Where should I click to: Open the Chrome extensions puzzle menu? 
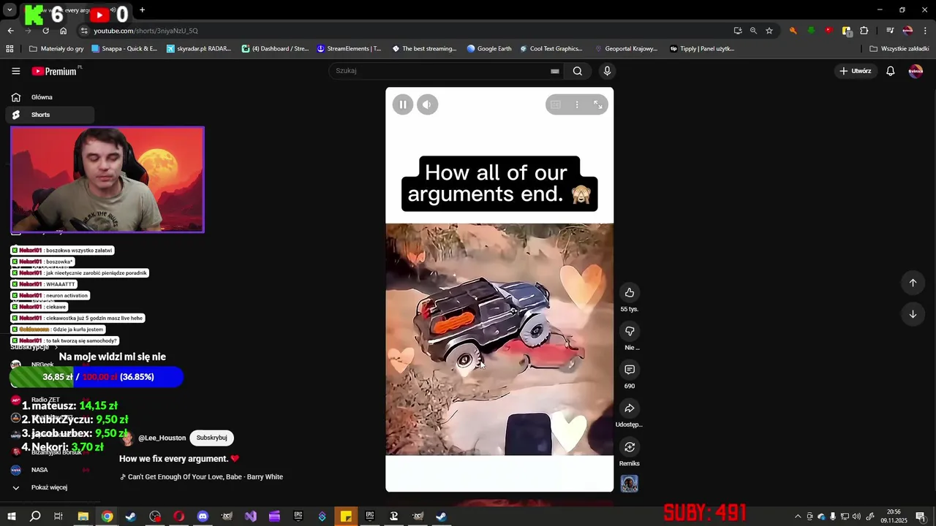[864, 31]
